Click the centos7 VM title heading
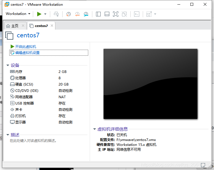214x170 pixels. [x=28, y=35]
